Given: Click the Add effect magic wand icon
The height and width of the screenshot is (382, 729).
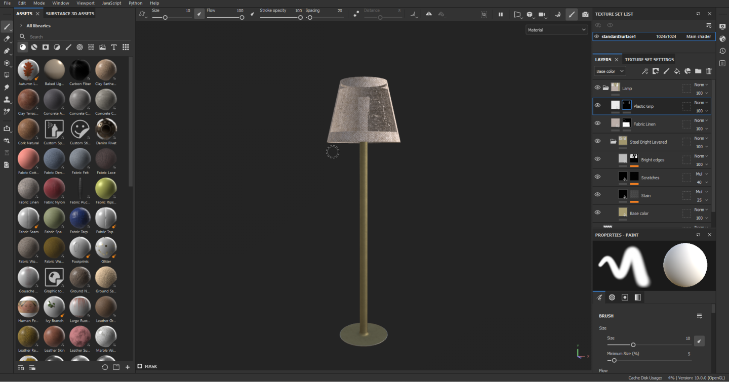Looking at the screenshot, I should click(x=645, y=71).
